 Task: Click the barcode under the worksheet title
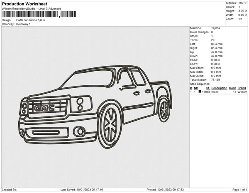pos(39,14)
